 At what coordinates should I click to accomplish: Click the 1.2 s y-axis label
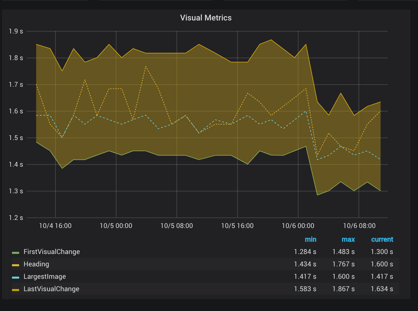click(x=16, y=218)
